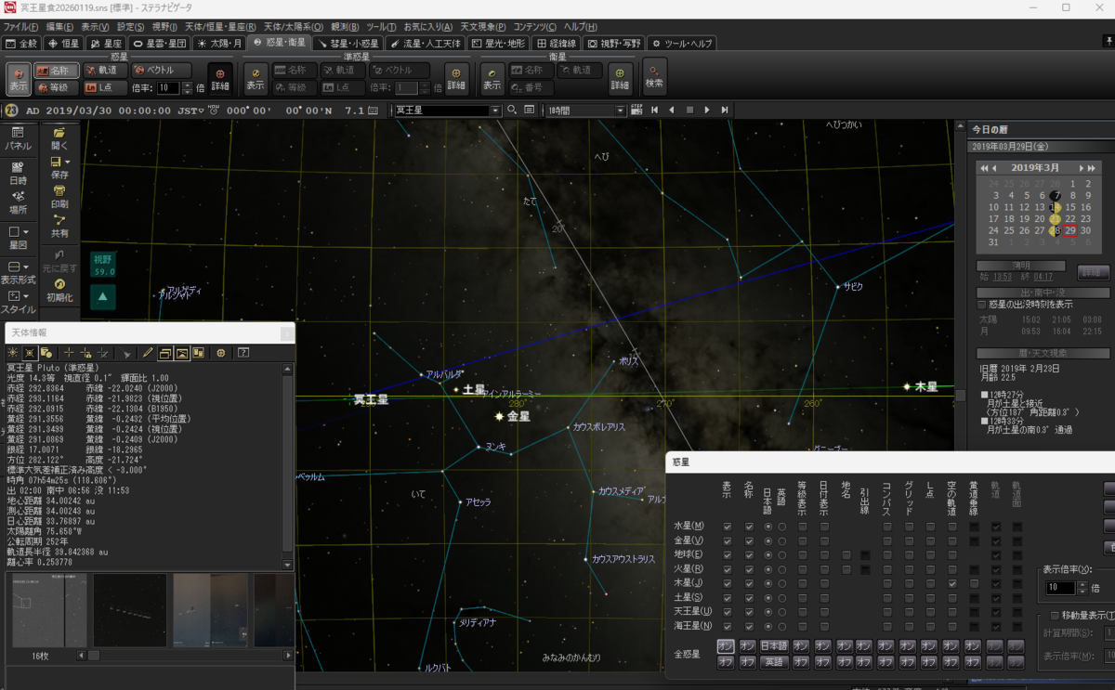Screen dimensions: 1115x690
Task: Switch to the 太陽・月 tab
Action: click(x=219, y=43)
